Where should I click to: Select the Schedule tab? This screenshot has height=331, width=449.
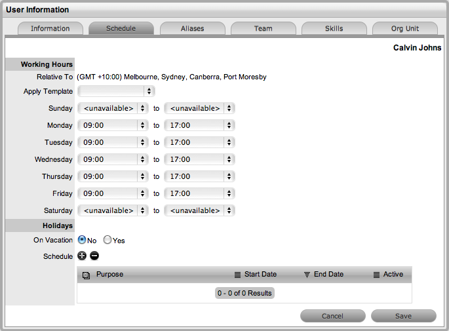coord(121,28)
